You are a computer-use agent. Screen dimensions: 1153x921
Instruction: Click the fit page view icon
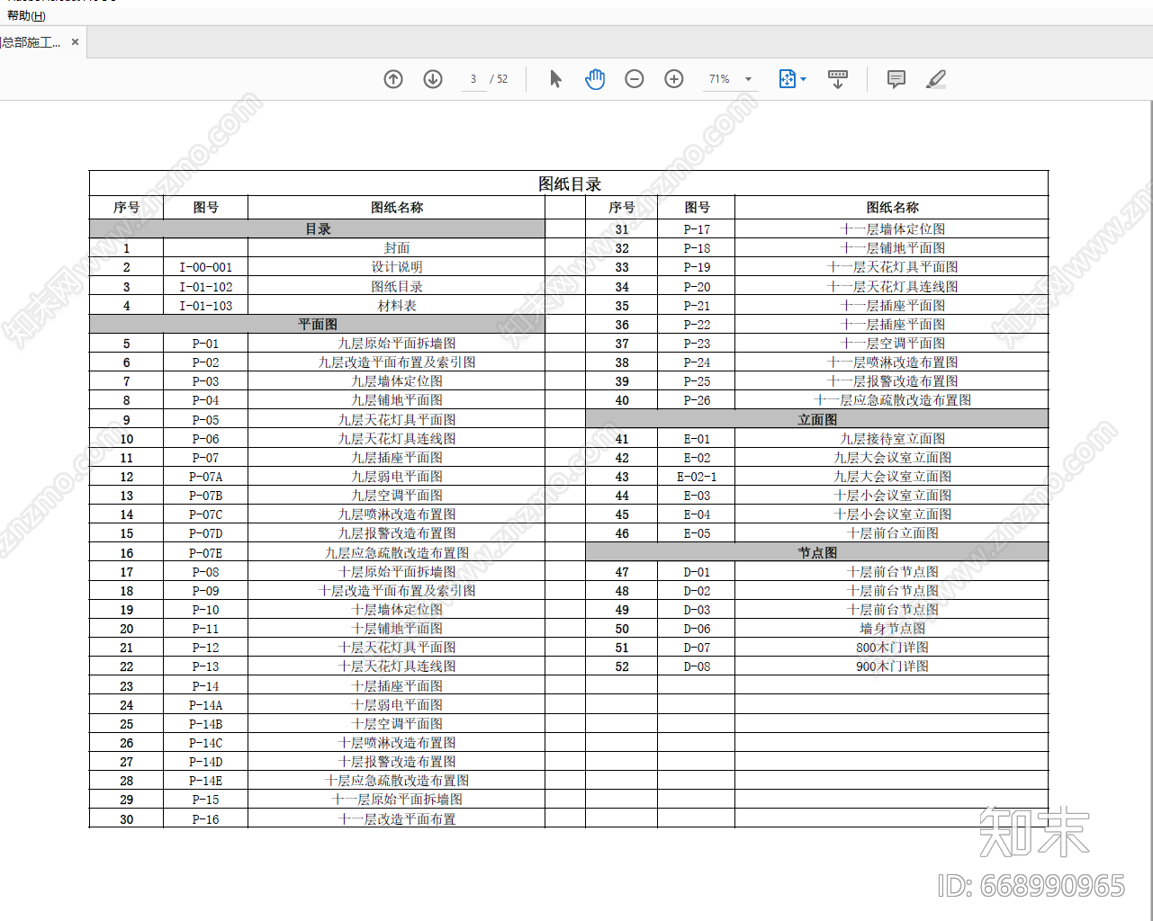(788, 79)
